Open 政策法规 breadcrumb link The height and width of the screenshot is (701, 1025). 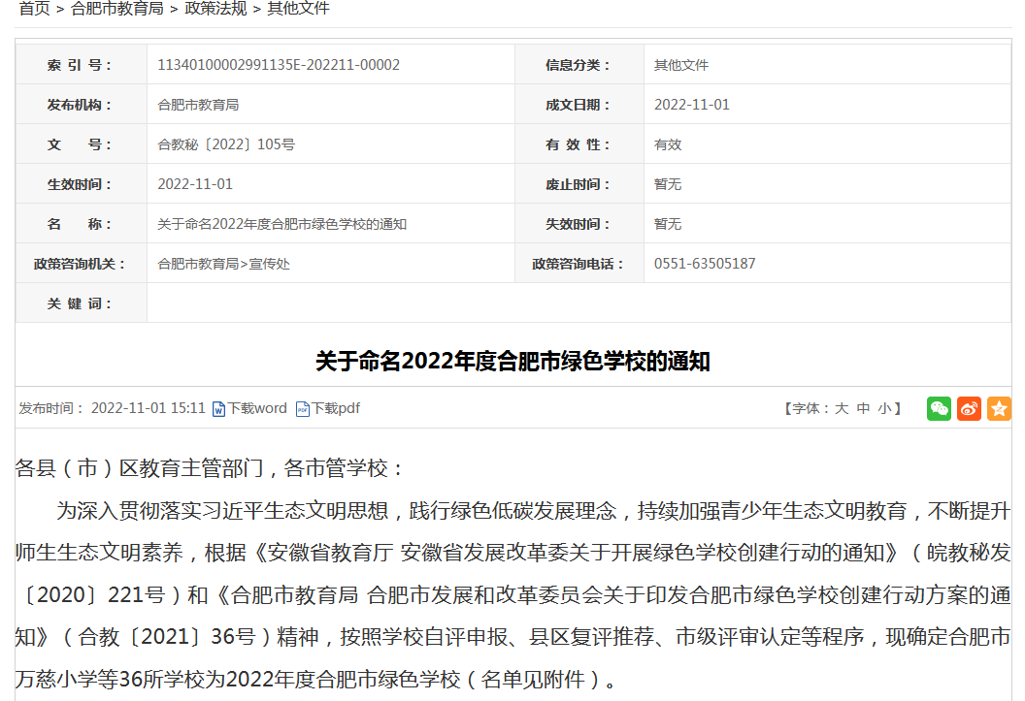[x=215, y=9]
